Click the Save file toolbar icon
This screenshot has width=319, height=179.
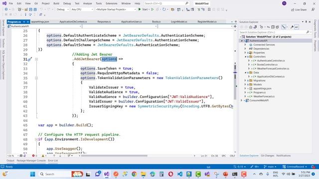coord(30,9)
